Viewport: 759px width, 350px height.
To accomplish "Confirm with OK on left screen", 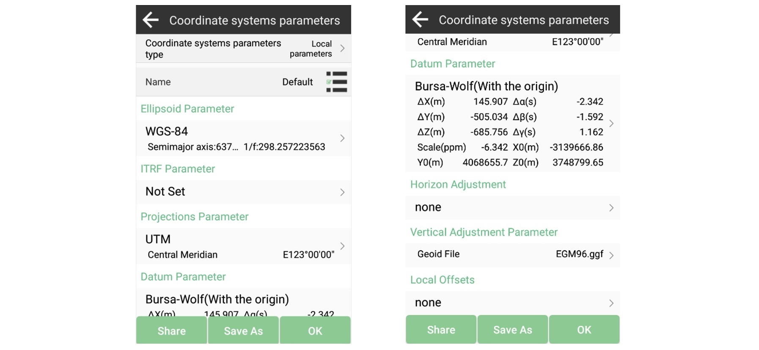I will tap(315, 331).
